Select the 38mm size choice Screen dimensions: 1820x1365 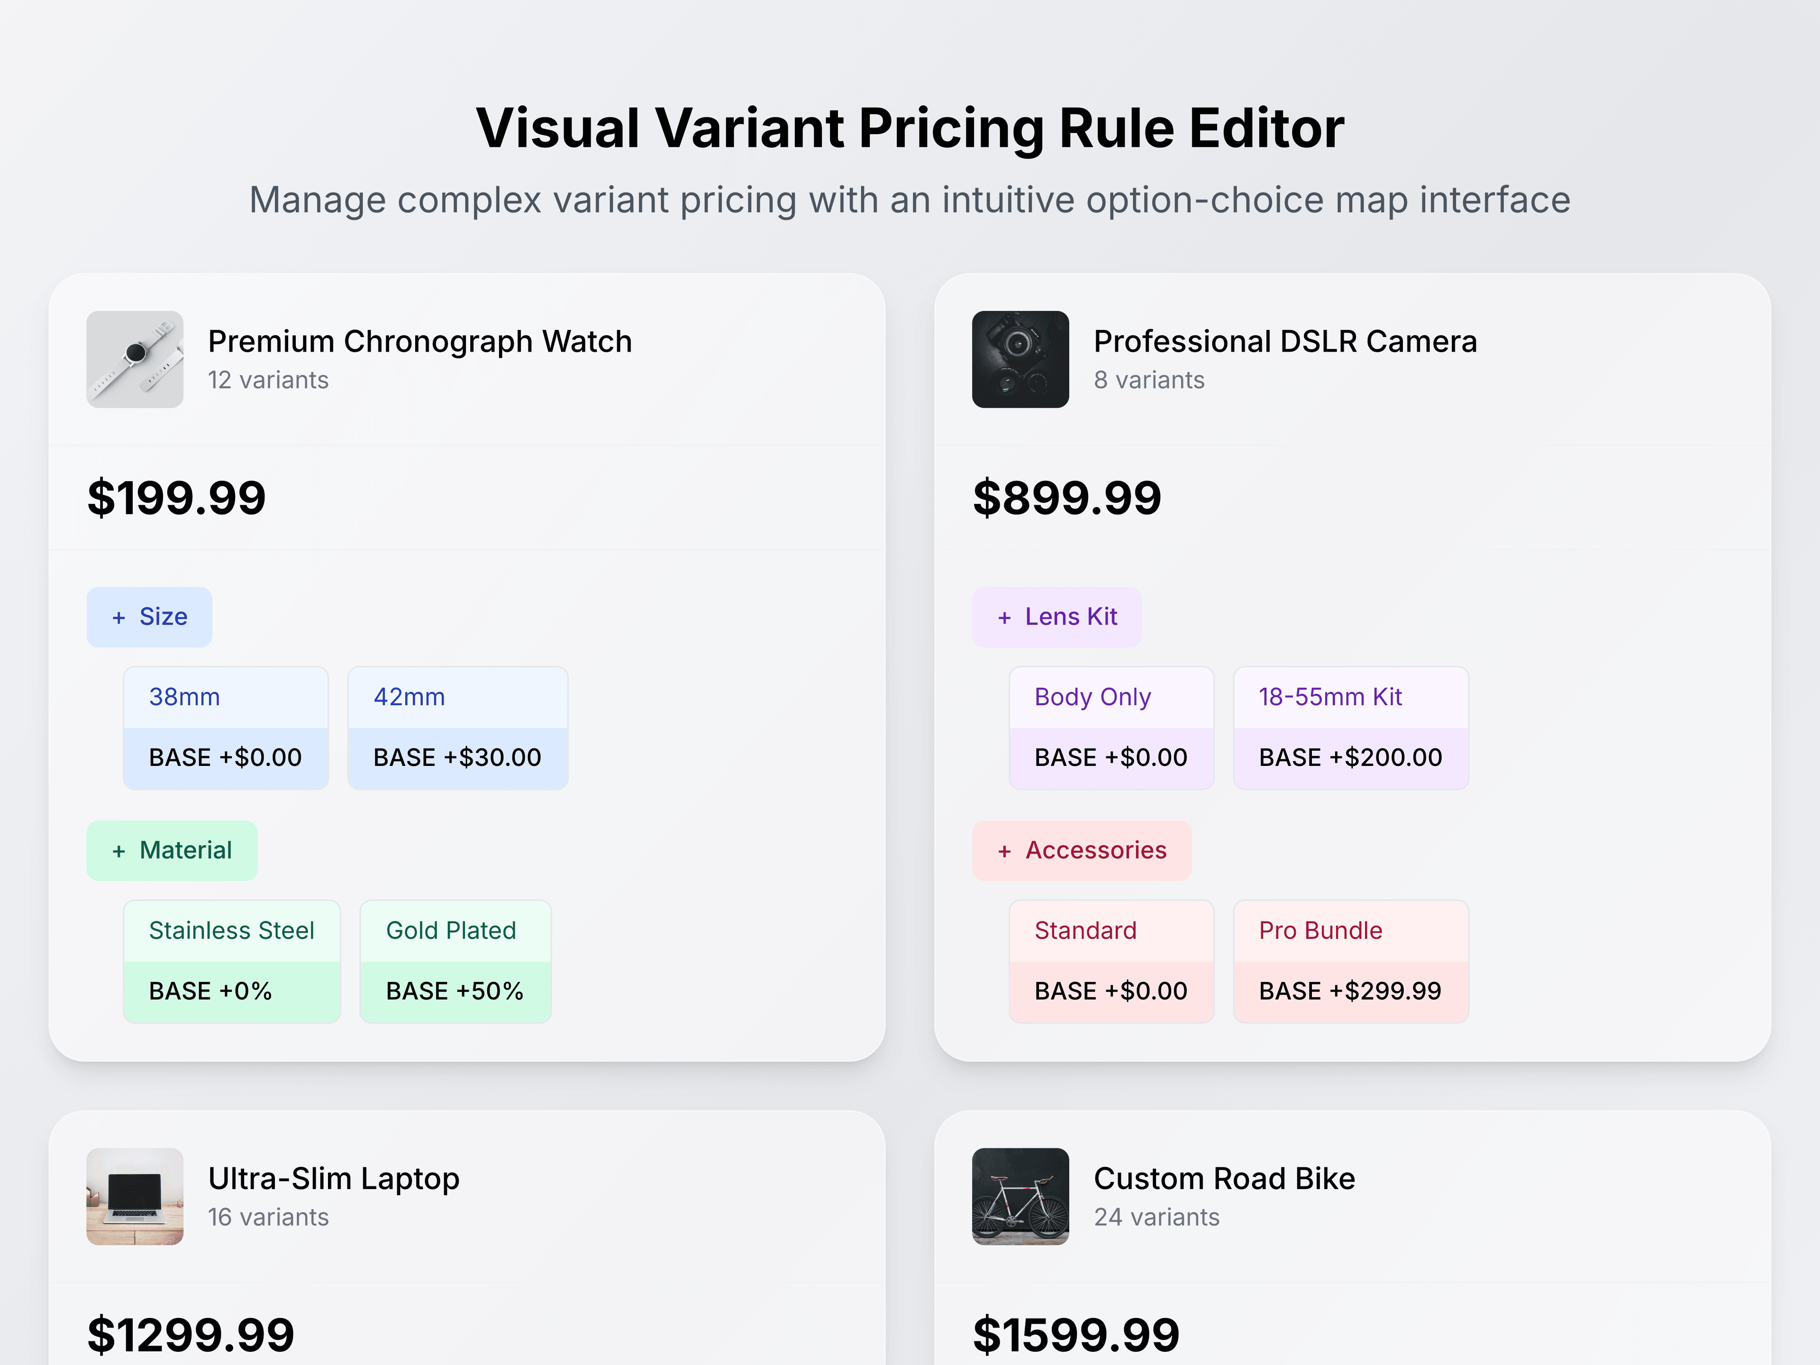click(x=226, y=697)
